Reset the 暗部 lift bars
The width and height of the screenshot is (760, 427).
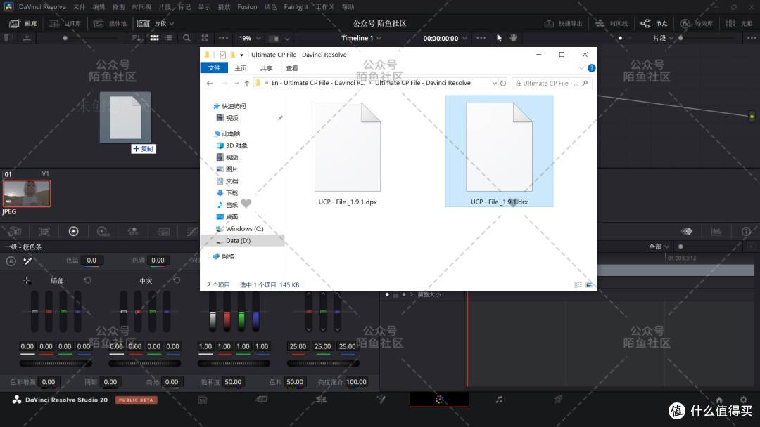click(x=88, y=280)
